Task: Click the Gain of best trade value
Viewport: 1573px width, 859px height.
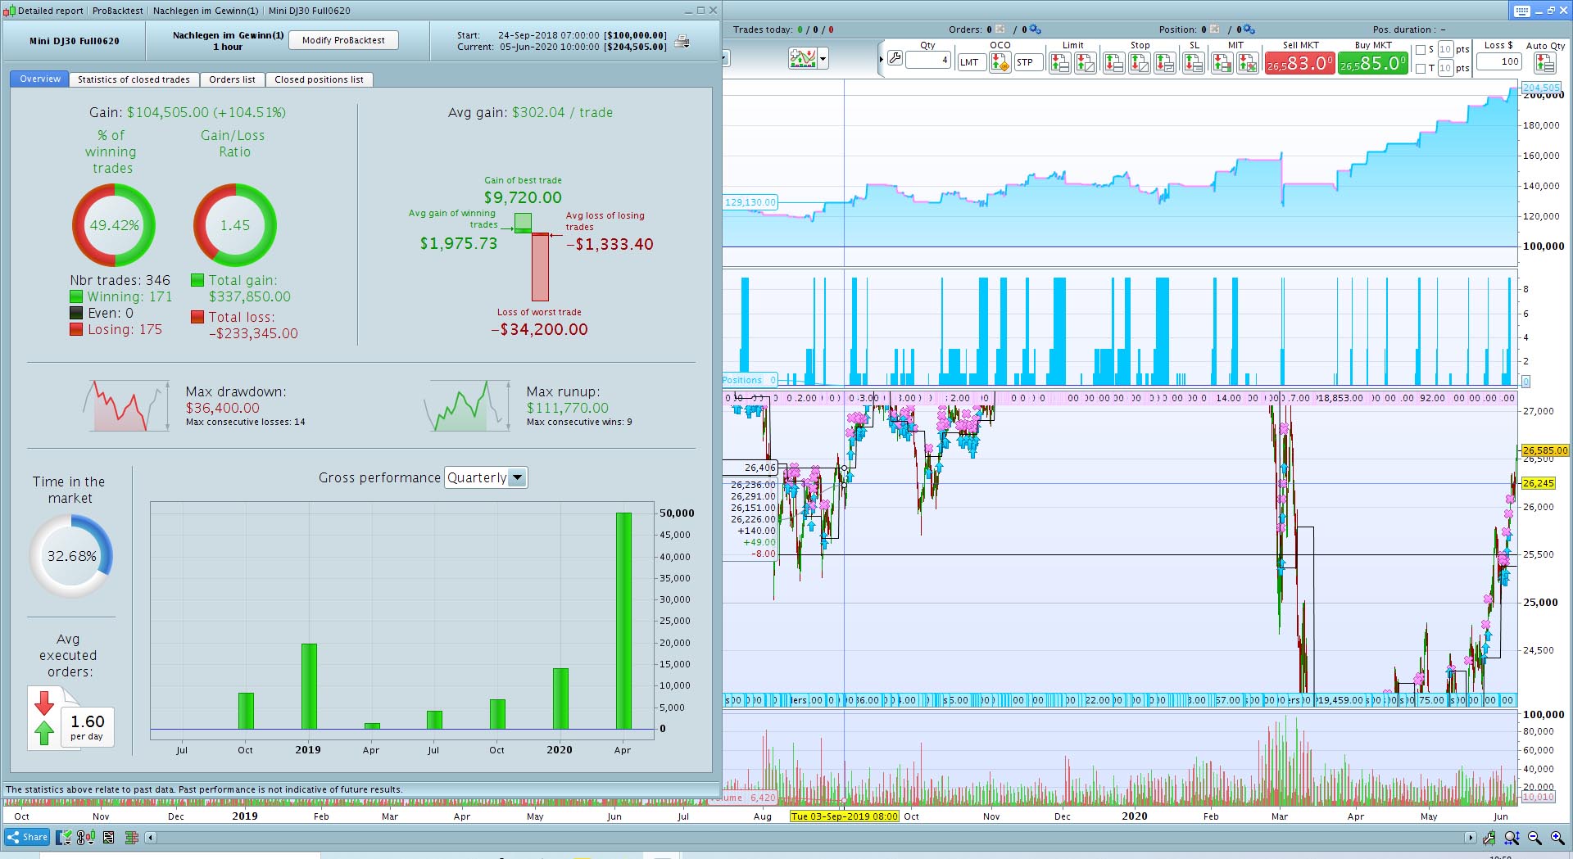Action: 523,197
